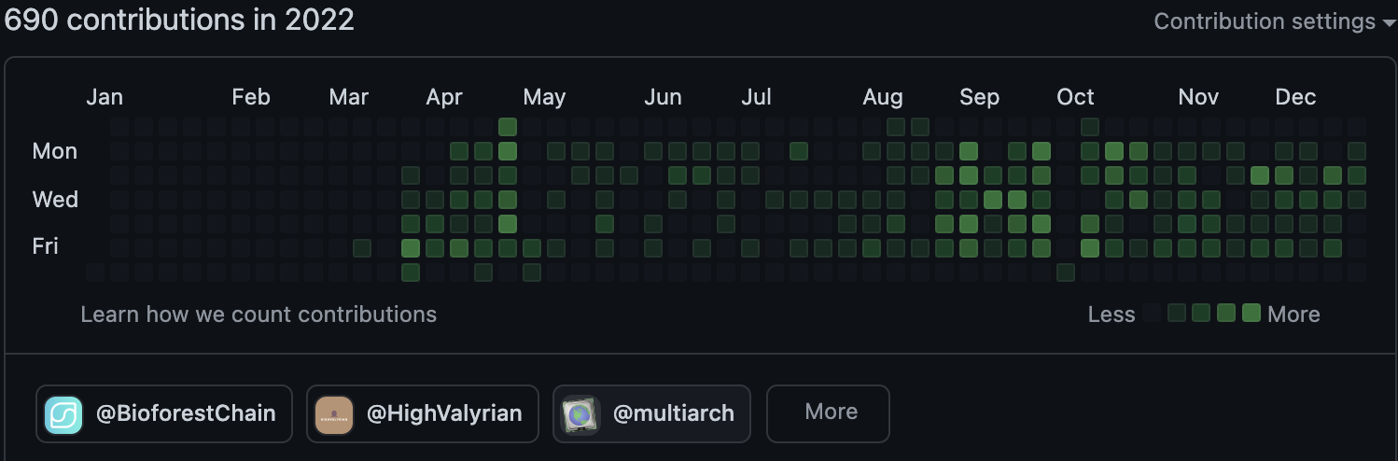Click the 'Aug' month label
The image size is (1398, 461).
click(883, 97)
